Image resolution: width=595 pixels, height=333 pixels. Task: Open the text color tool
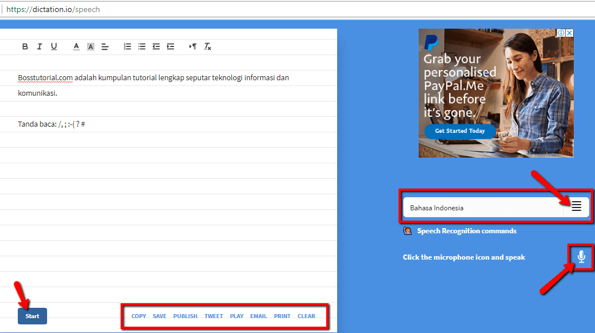[x=76, y=46]
